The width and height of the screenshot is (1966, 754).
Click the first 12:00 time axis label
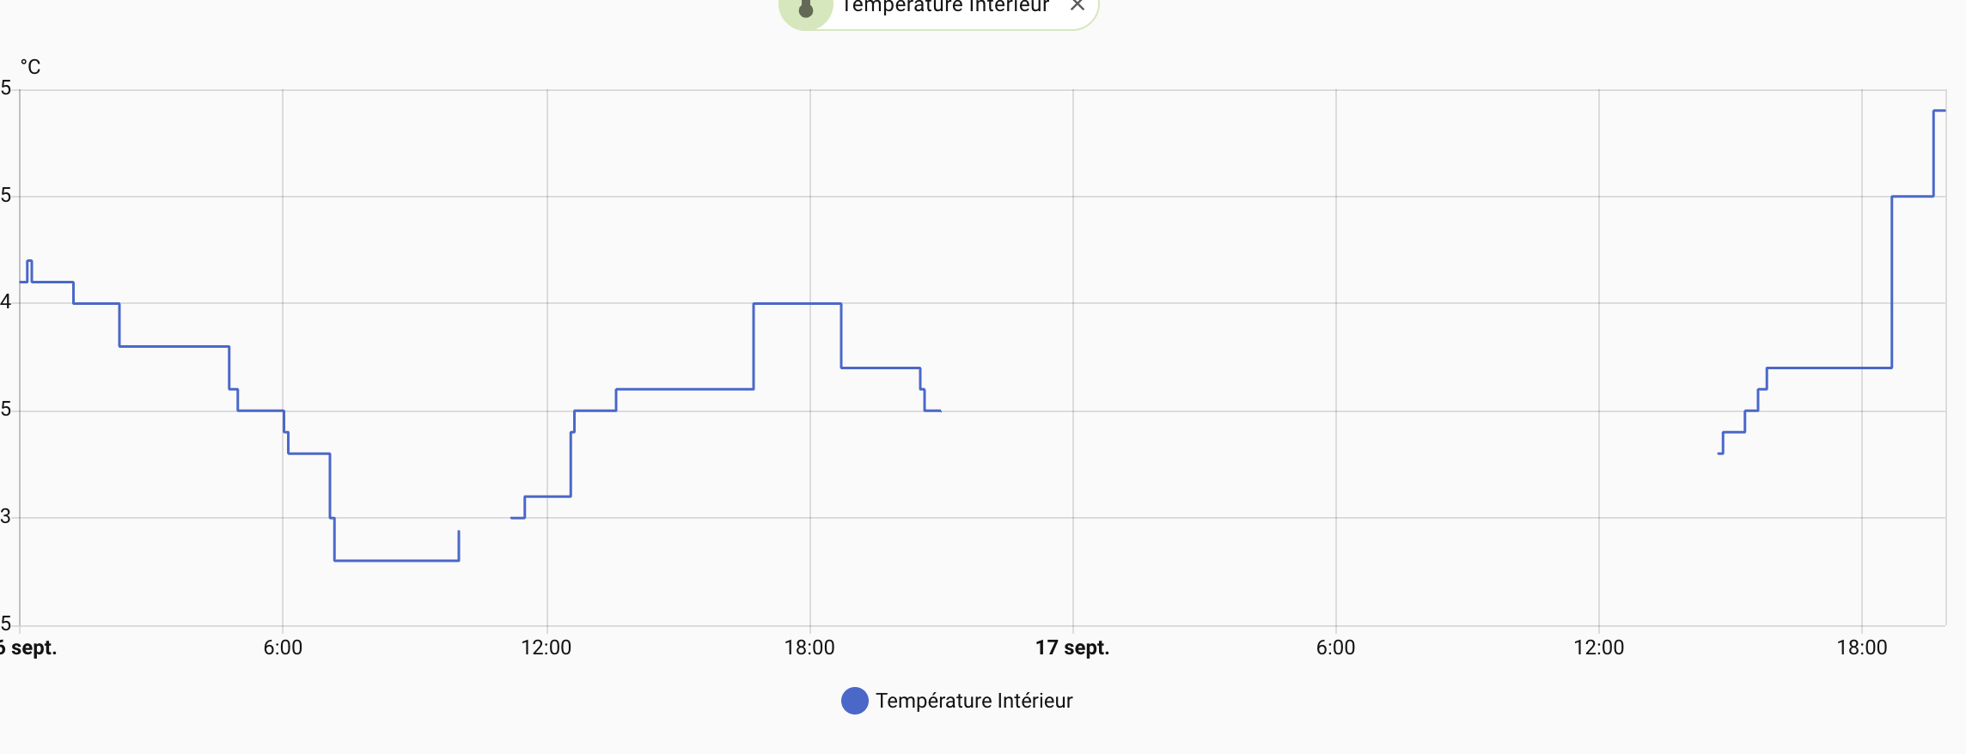[546, 648]
